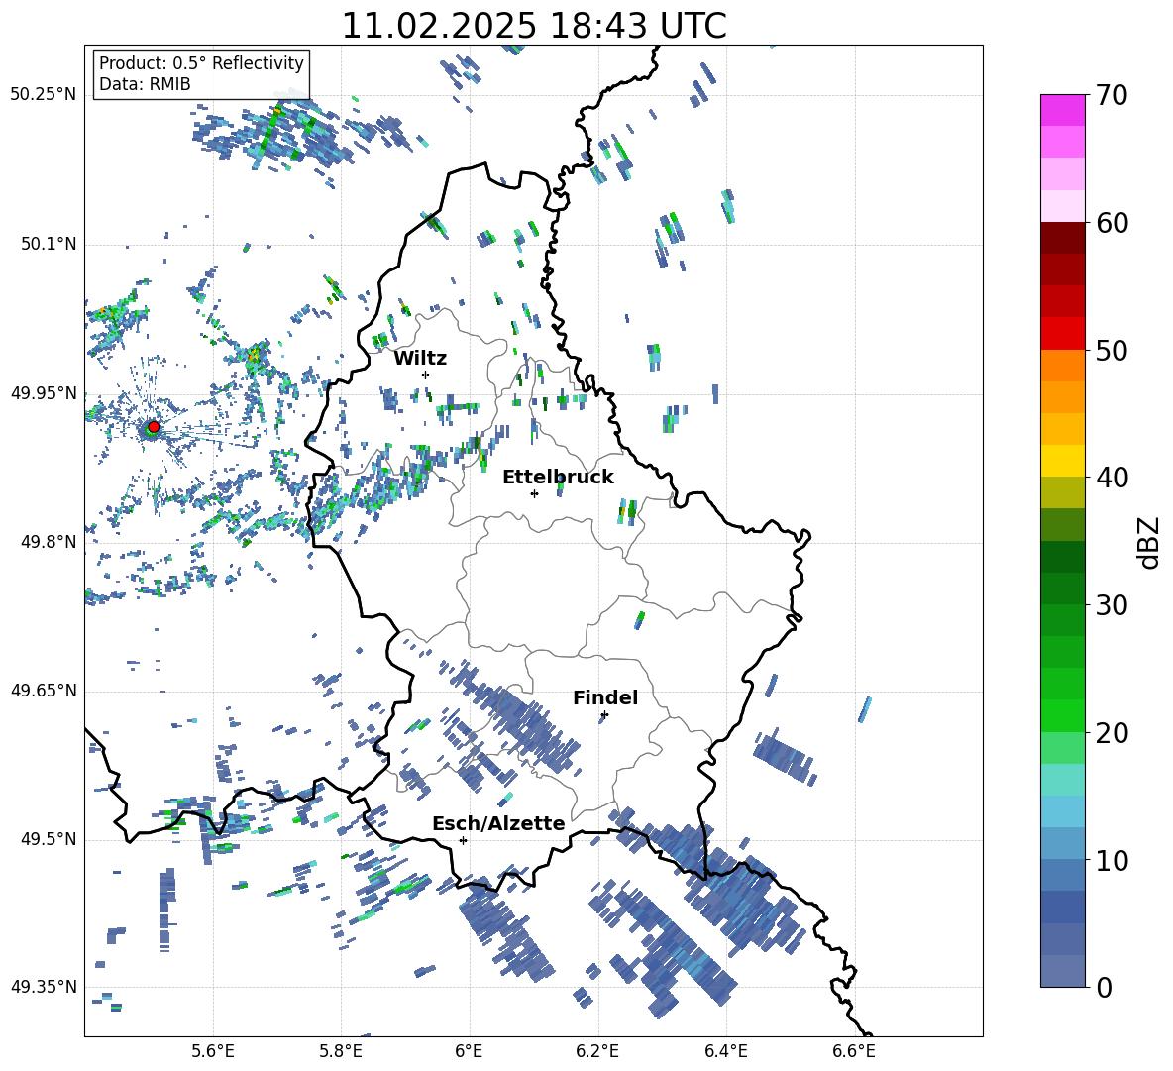Click the 'dBZ' colorbar label
The width and height of the screenshot is (1173, 1071).
(x=1150, y=542)
